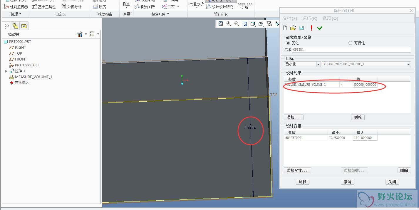Open the 配合间隙 fit clearance analysis
The height and width of the screenshot is (210, 419).
pos(145,6)
